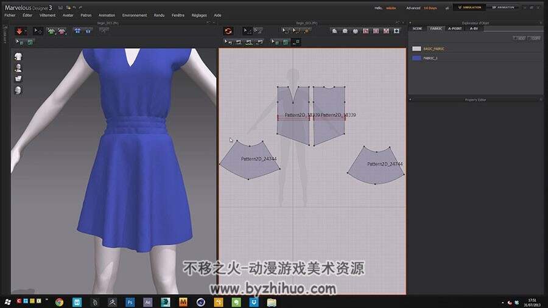Open the Avatar menu

pyautogui.click(x=68, y=15)
